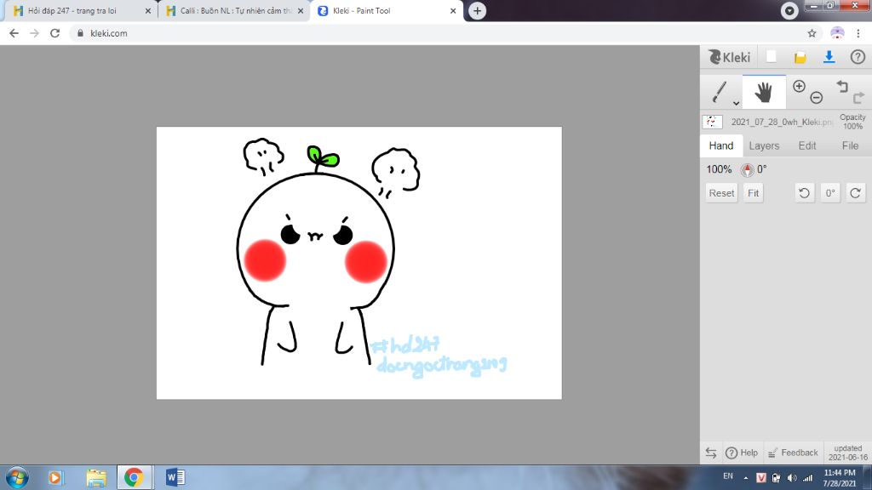Launch Windows Media Player from taskbar
The height and width of the screenshot is (490, 872).
[55, 477]
